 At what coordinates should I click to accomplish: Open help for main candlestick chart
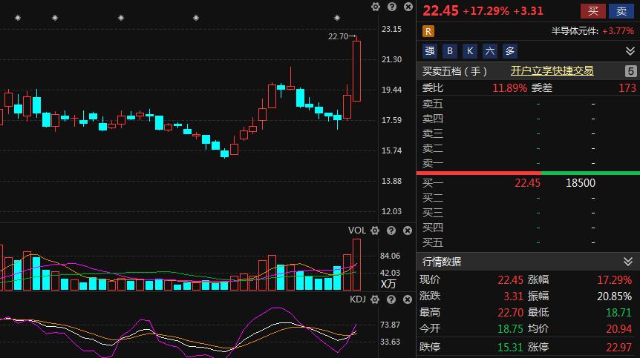392,7
